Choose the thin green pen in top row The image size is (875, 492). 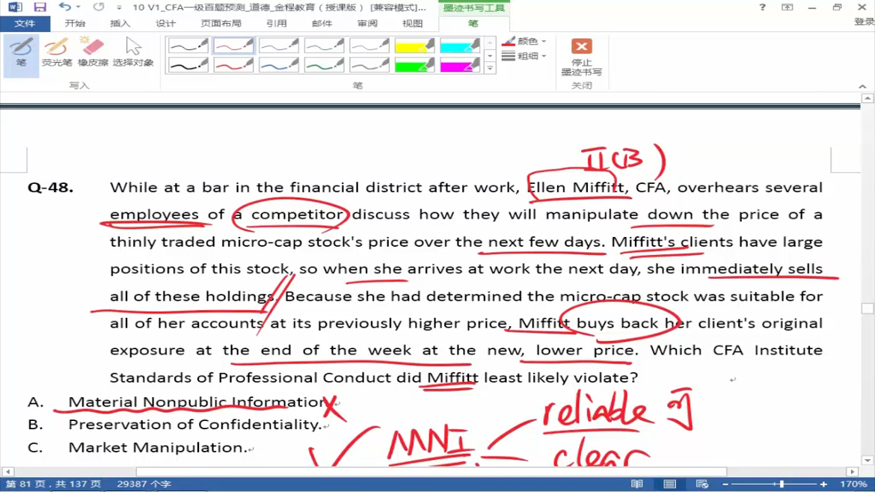coord(324,45)
